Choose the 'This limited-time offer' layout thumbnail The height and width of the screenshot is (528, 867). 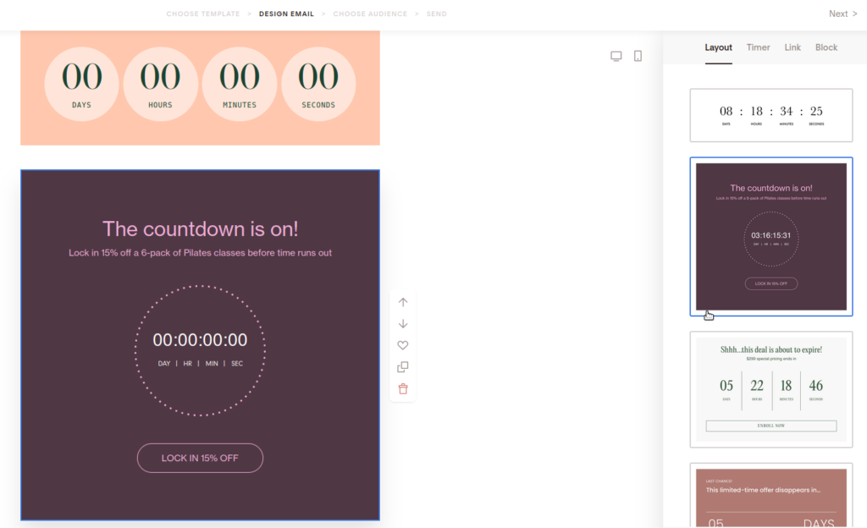point(771,495)
